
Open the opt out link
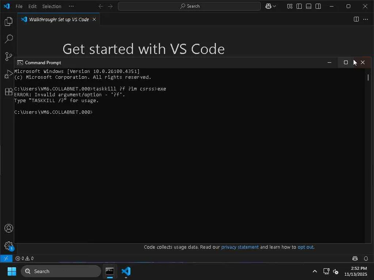(x=306, y=247)
